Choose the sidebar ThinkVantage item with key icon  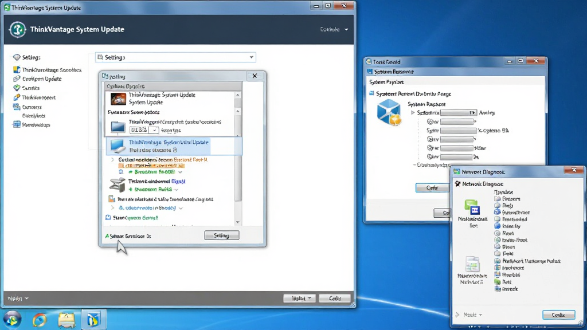[34, 97]
